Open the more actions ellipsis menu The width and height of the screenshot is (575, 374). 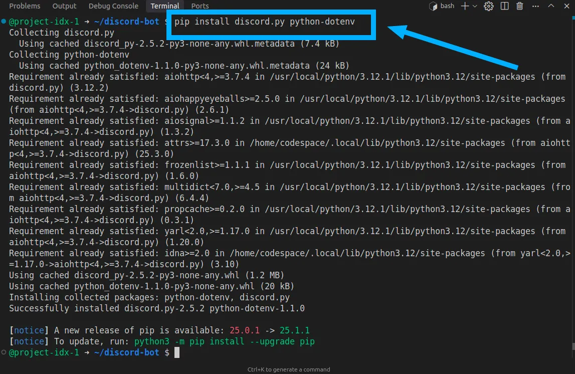pos(535,6)
